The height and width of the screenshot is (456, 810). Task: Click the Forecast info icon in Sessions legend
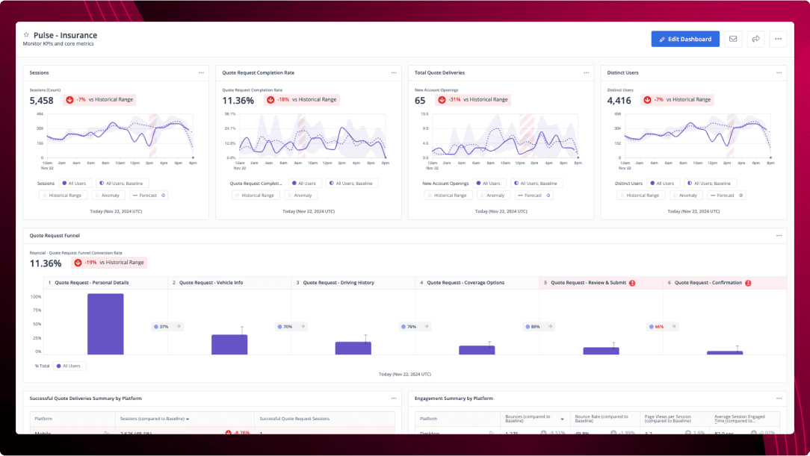point(164,195)
